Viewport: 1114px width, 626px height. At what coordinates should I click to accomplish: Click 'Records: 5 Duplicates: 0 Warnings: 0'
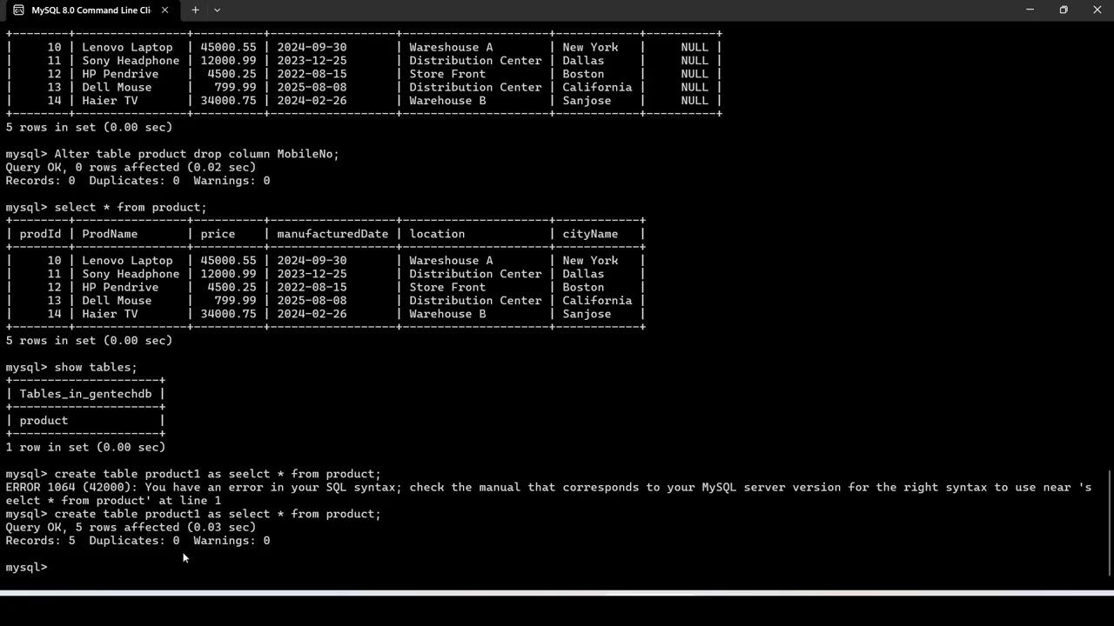pos(138,541)
